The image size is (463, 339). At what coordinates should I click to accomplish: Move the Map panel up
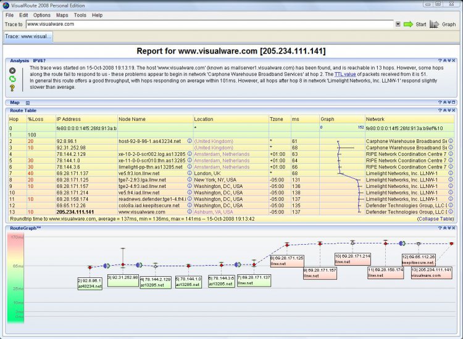pos(444,102)
